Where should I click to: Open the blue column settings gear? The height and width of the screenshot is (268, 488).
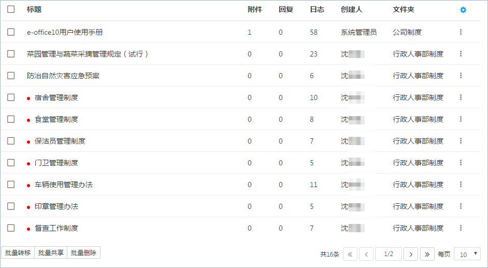463,10
